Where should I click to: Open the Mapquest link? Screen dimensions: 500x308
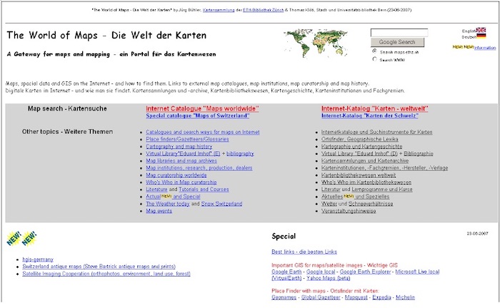pos(356,297)
